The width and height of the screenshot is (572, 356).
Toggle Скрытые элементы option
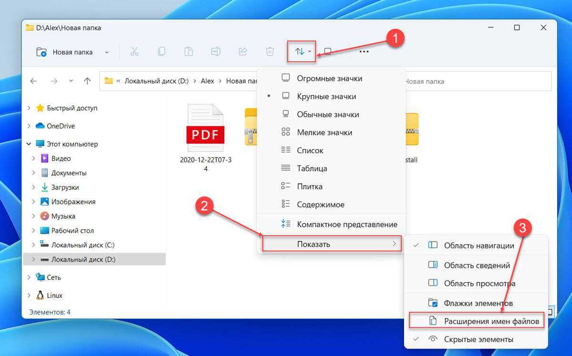coord(476,339)
